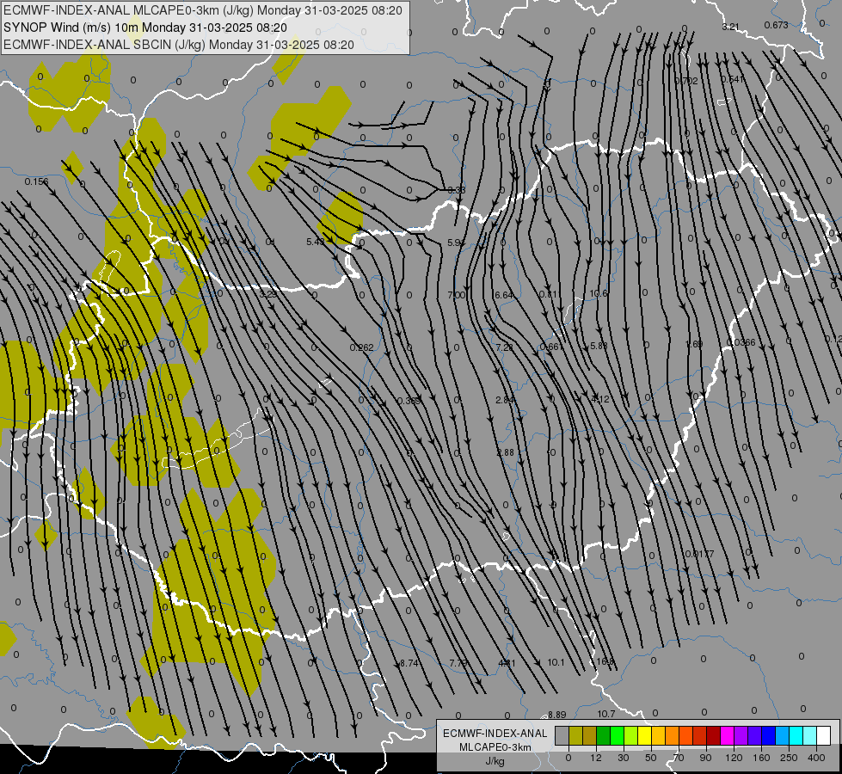Click the legend scale label 90
Image resolution: width=842 pixels, height=774 pixels.
pos(705,758)
